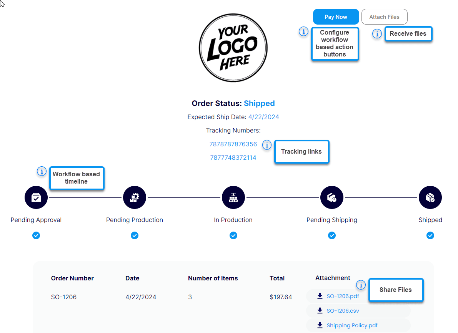The width and height of the screenshot is (458, 333).
Task: Open tracking number 7877748372114
Action: (233, 157)
